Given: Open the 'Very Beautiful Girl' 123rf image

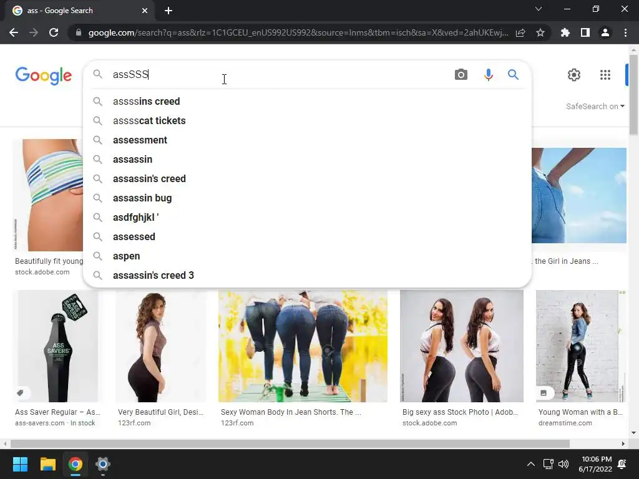Looking at the screenshot, I should point(160,346).
